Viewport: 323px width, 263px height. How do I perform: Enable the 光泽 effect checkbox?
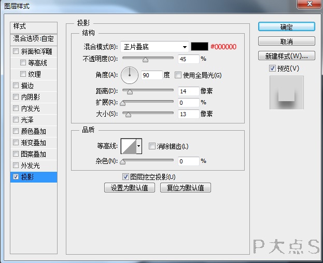click(16, 119)
